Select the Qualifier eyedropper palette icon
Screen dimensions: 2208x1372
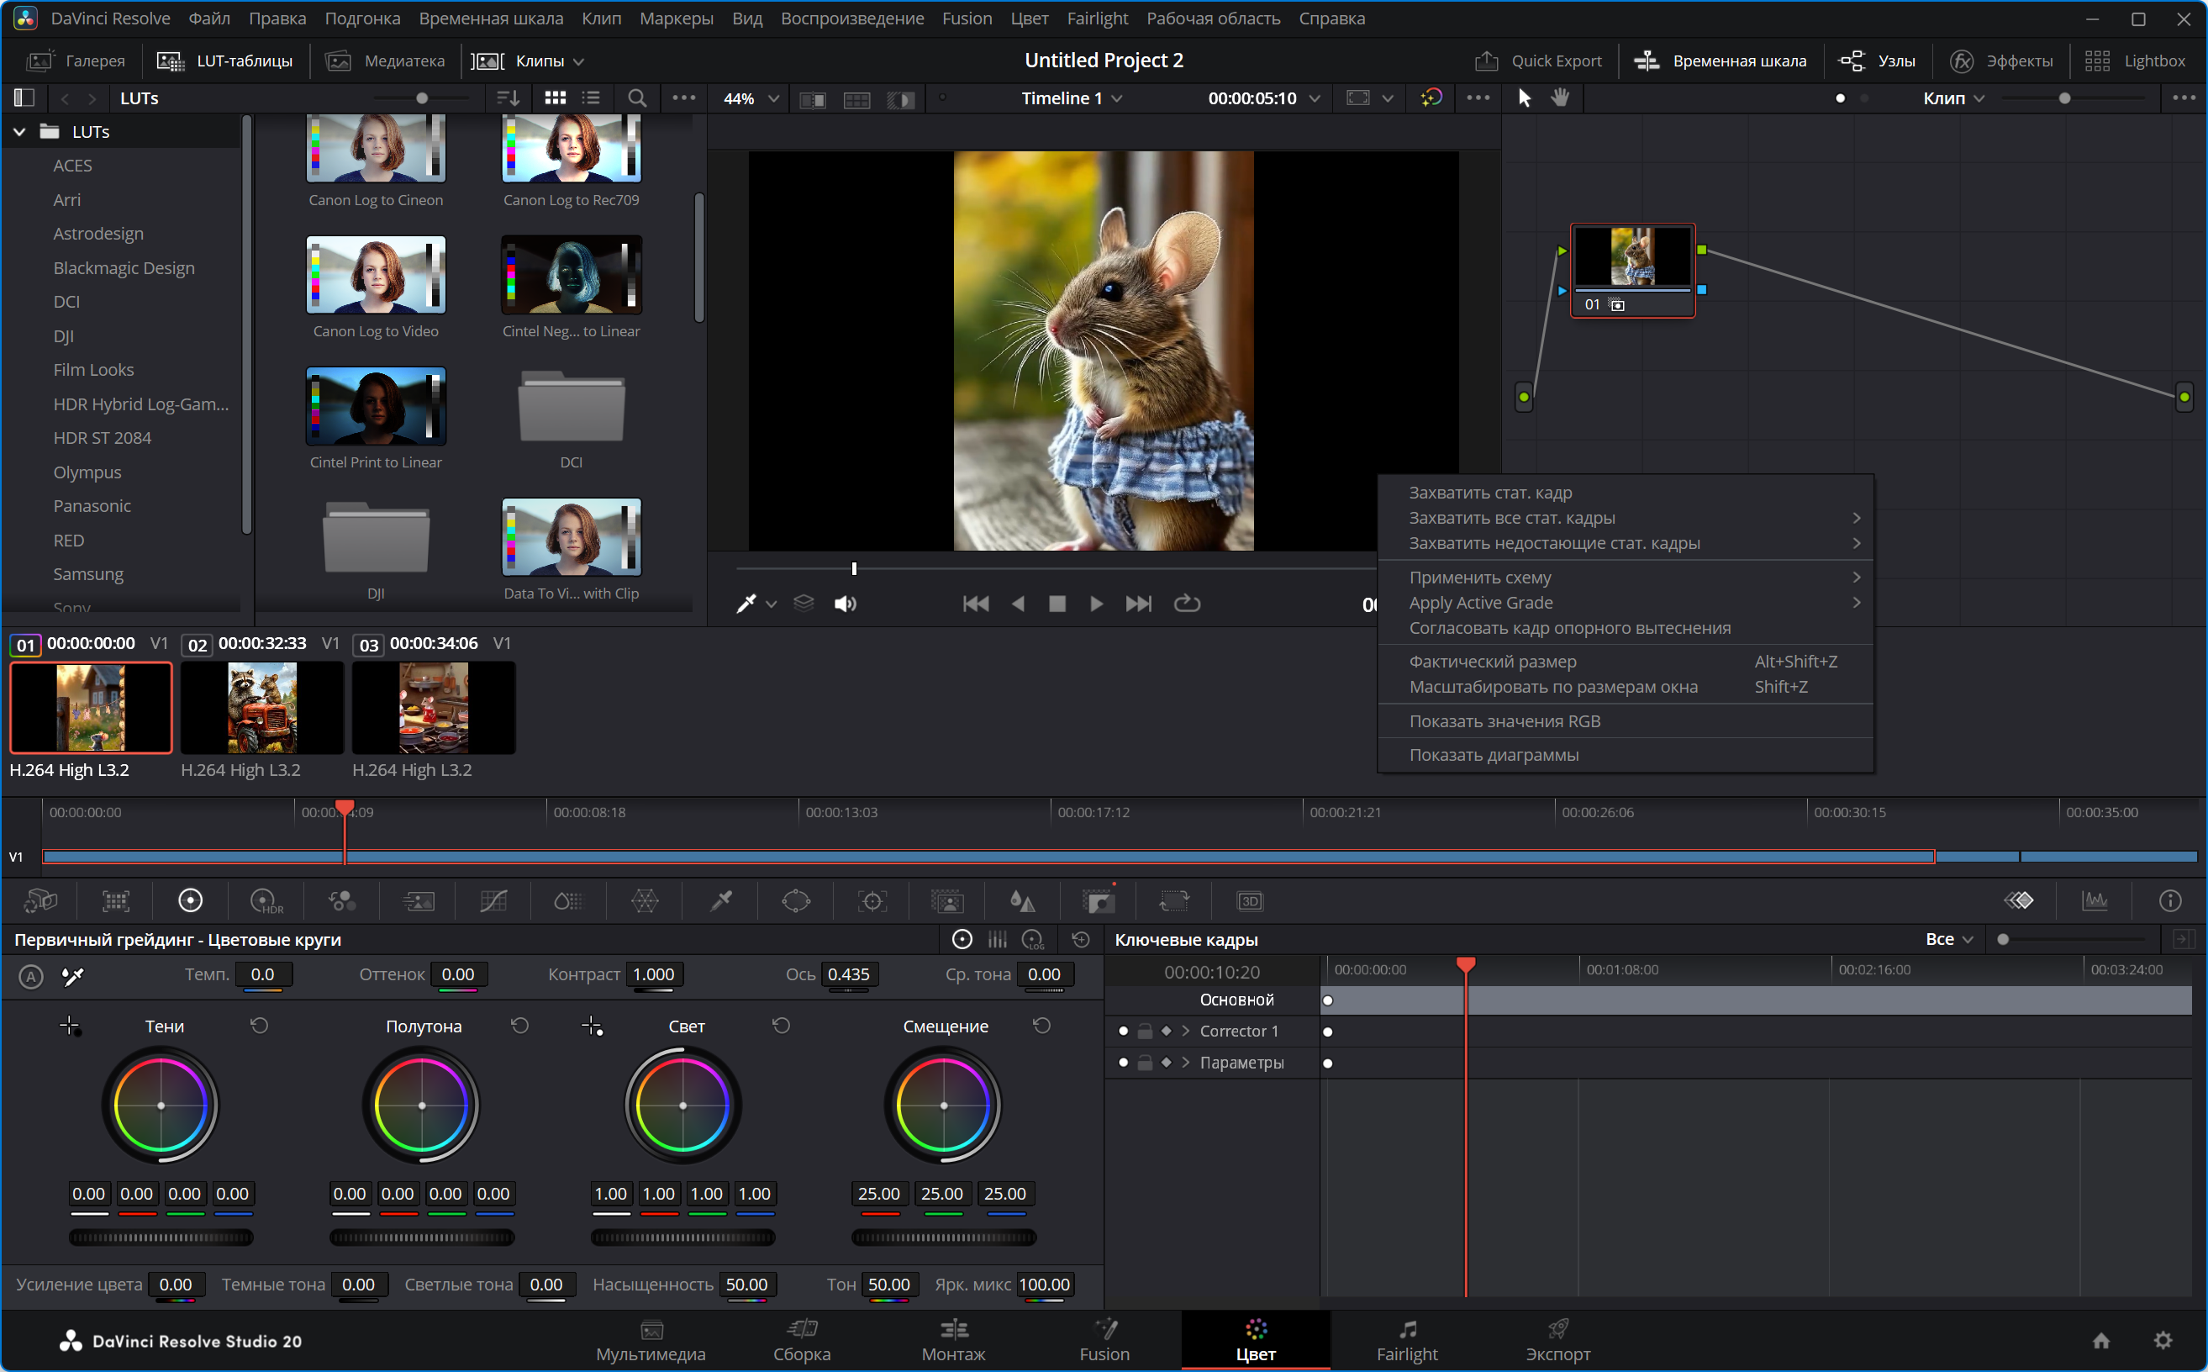click(721, 901)
